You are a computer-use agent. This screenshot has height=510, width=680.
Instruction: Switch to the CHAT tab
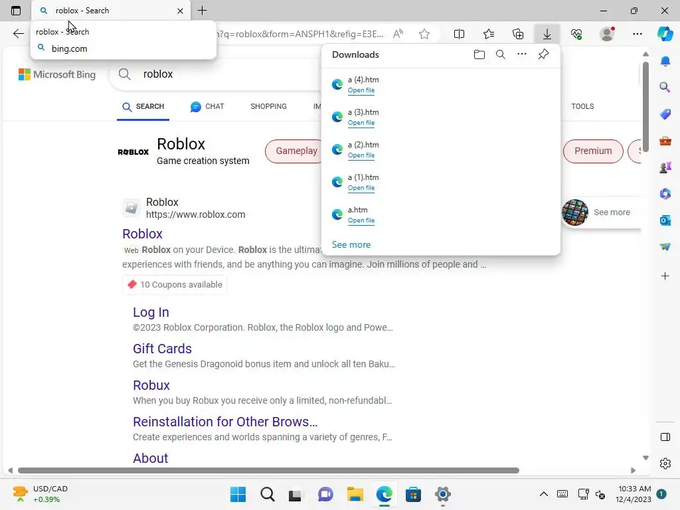pyautogui.click(x=207, y=107)
